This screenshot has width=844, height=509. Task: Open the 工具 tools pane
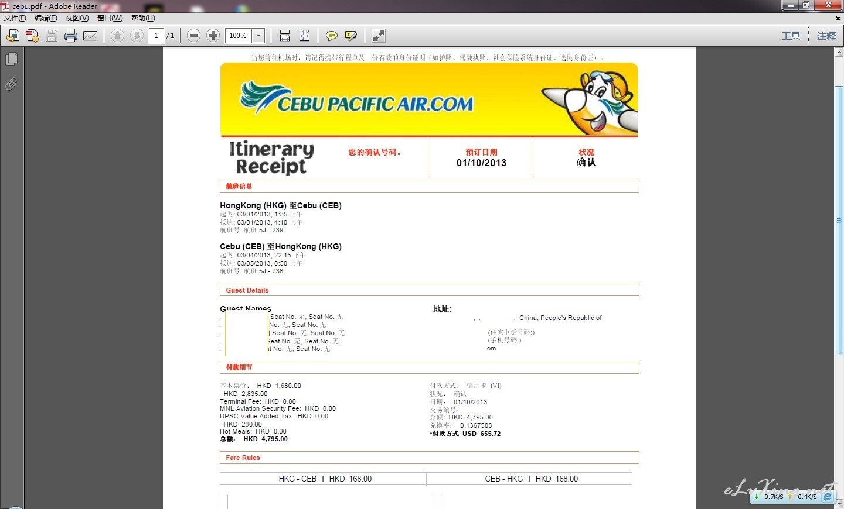pos(791,36)
